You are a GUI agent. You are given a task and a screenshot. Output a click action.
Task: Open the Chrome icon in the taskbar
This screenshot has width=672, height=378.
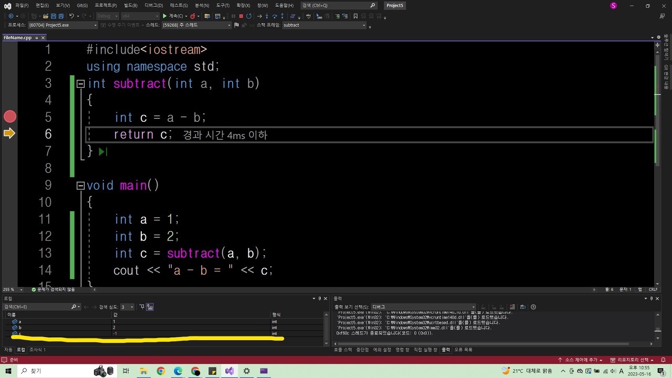click(x=161, y=371)
